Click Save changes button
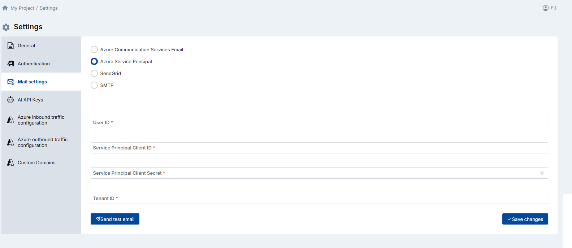Image resolution: width=572 pixels, height=248 pixels. coord(525,219)
